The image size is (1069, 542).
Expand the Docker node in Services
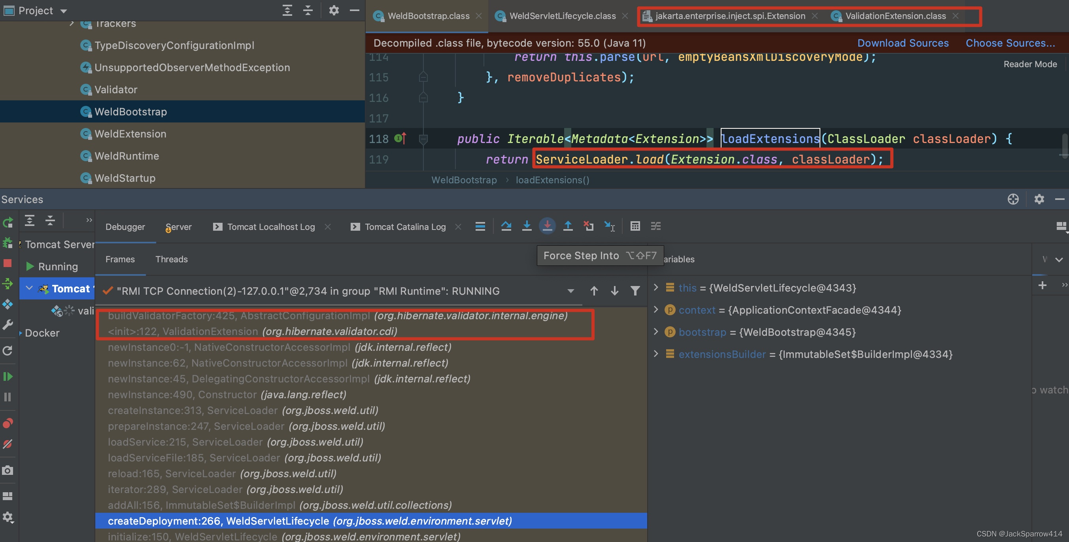(21, 333)
